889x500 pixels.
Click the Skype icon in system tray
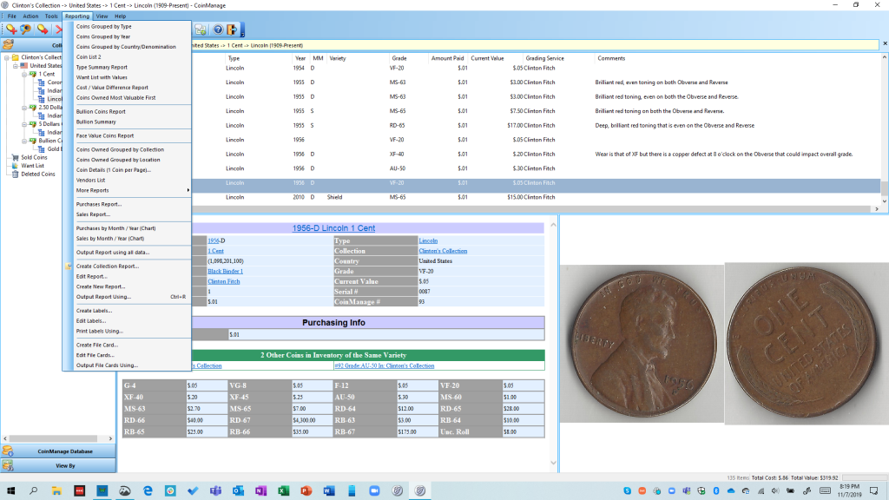point(627,491)
